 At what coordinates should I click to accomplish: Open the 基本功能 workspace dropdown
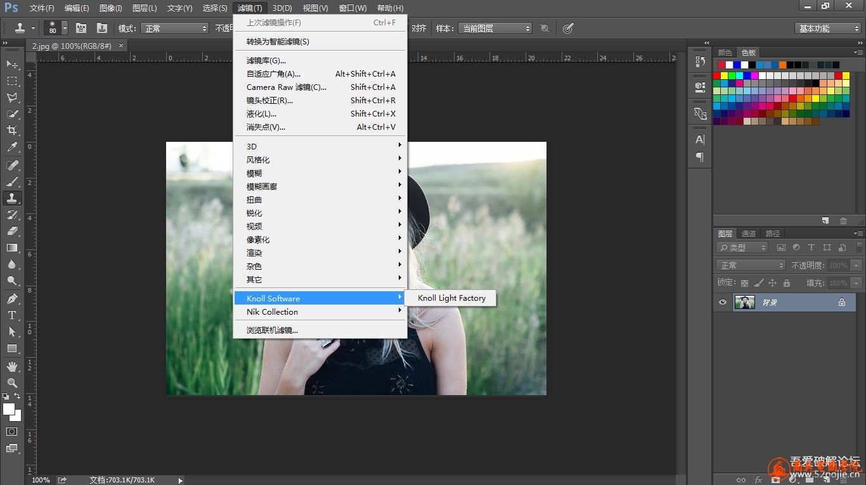[828, 28]
